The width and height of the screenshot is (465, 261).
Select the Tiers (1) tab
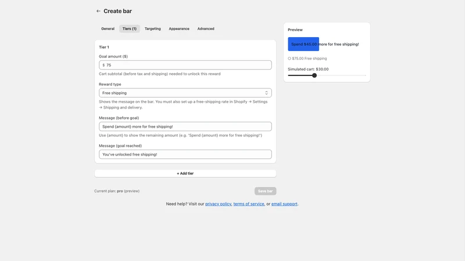tap(129, 28)
